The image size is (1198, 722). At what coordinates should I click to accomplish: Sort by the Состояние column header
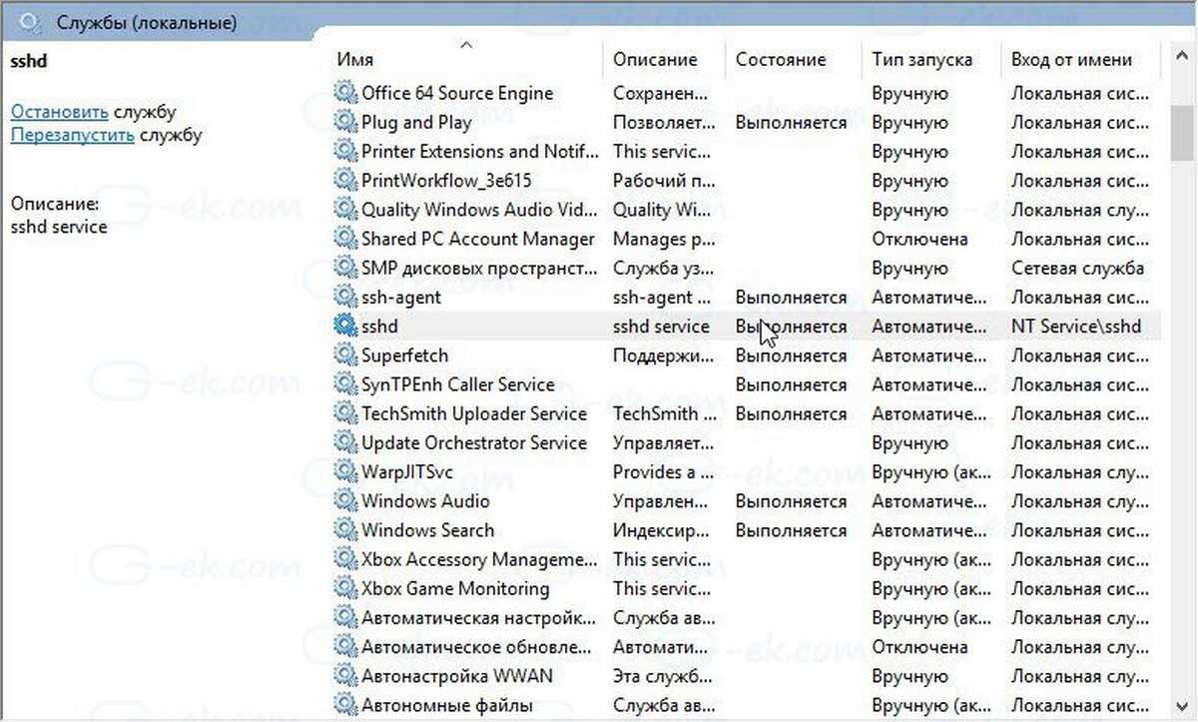[781, 60]
